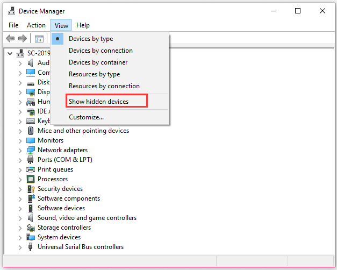This screenshot has height=270, width=337.
Task: Click the Ports (COM & LPT) icon
Action: [31, 160]
